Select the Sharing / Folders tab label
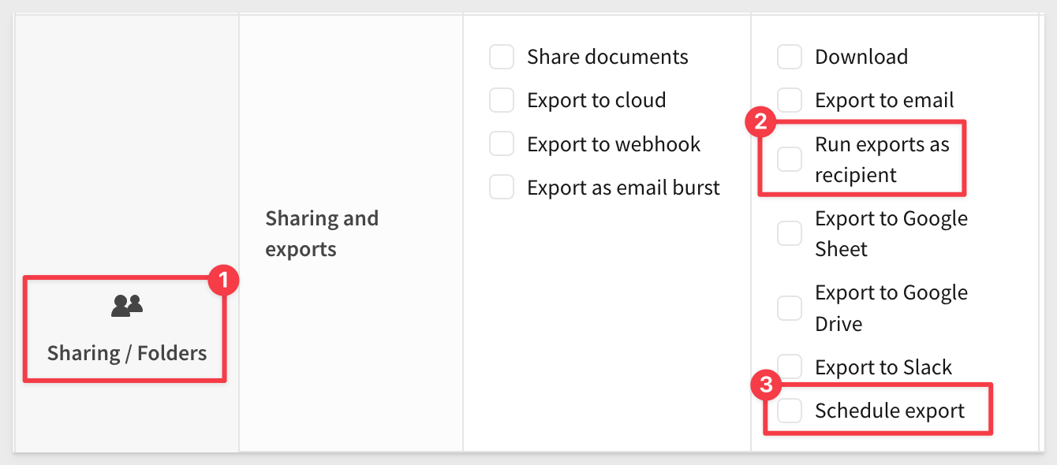 [x=127, y=352]
